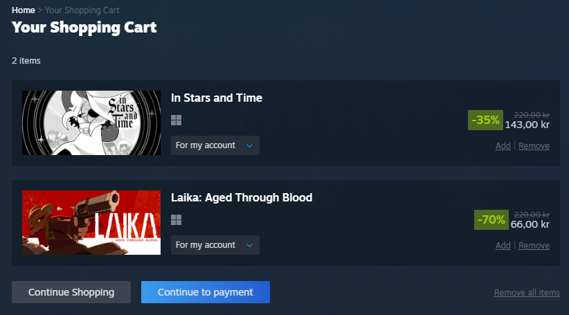The width and height of the screenshot is (569, 315).
Task: Open In Stars and Time account dropdown
Action: [x=215, y=145]
